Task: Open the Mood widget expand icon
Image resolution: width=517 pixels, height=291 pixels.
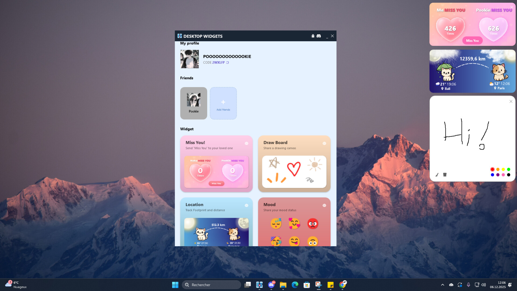Action: coord(324,205)
